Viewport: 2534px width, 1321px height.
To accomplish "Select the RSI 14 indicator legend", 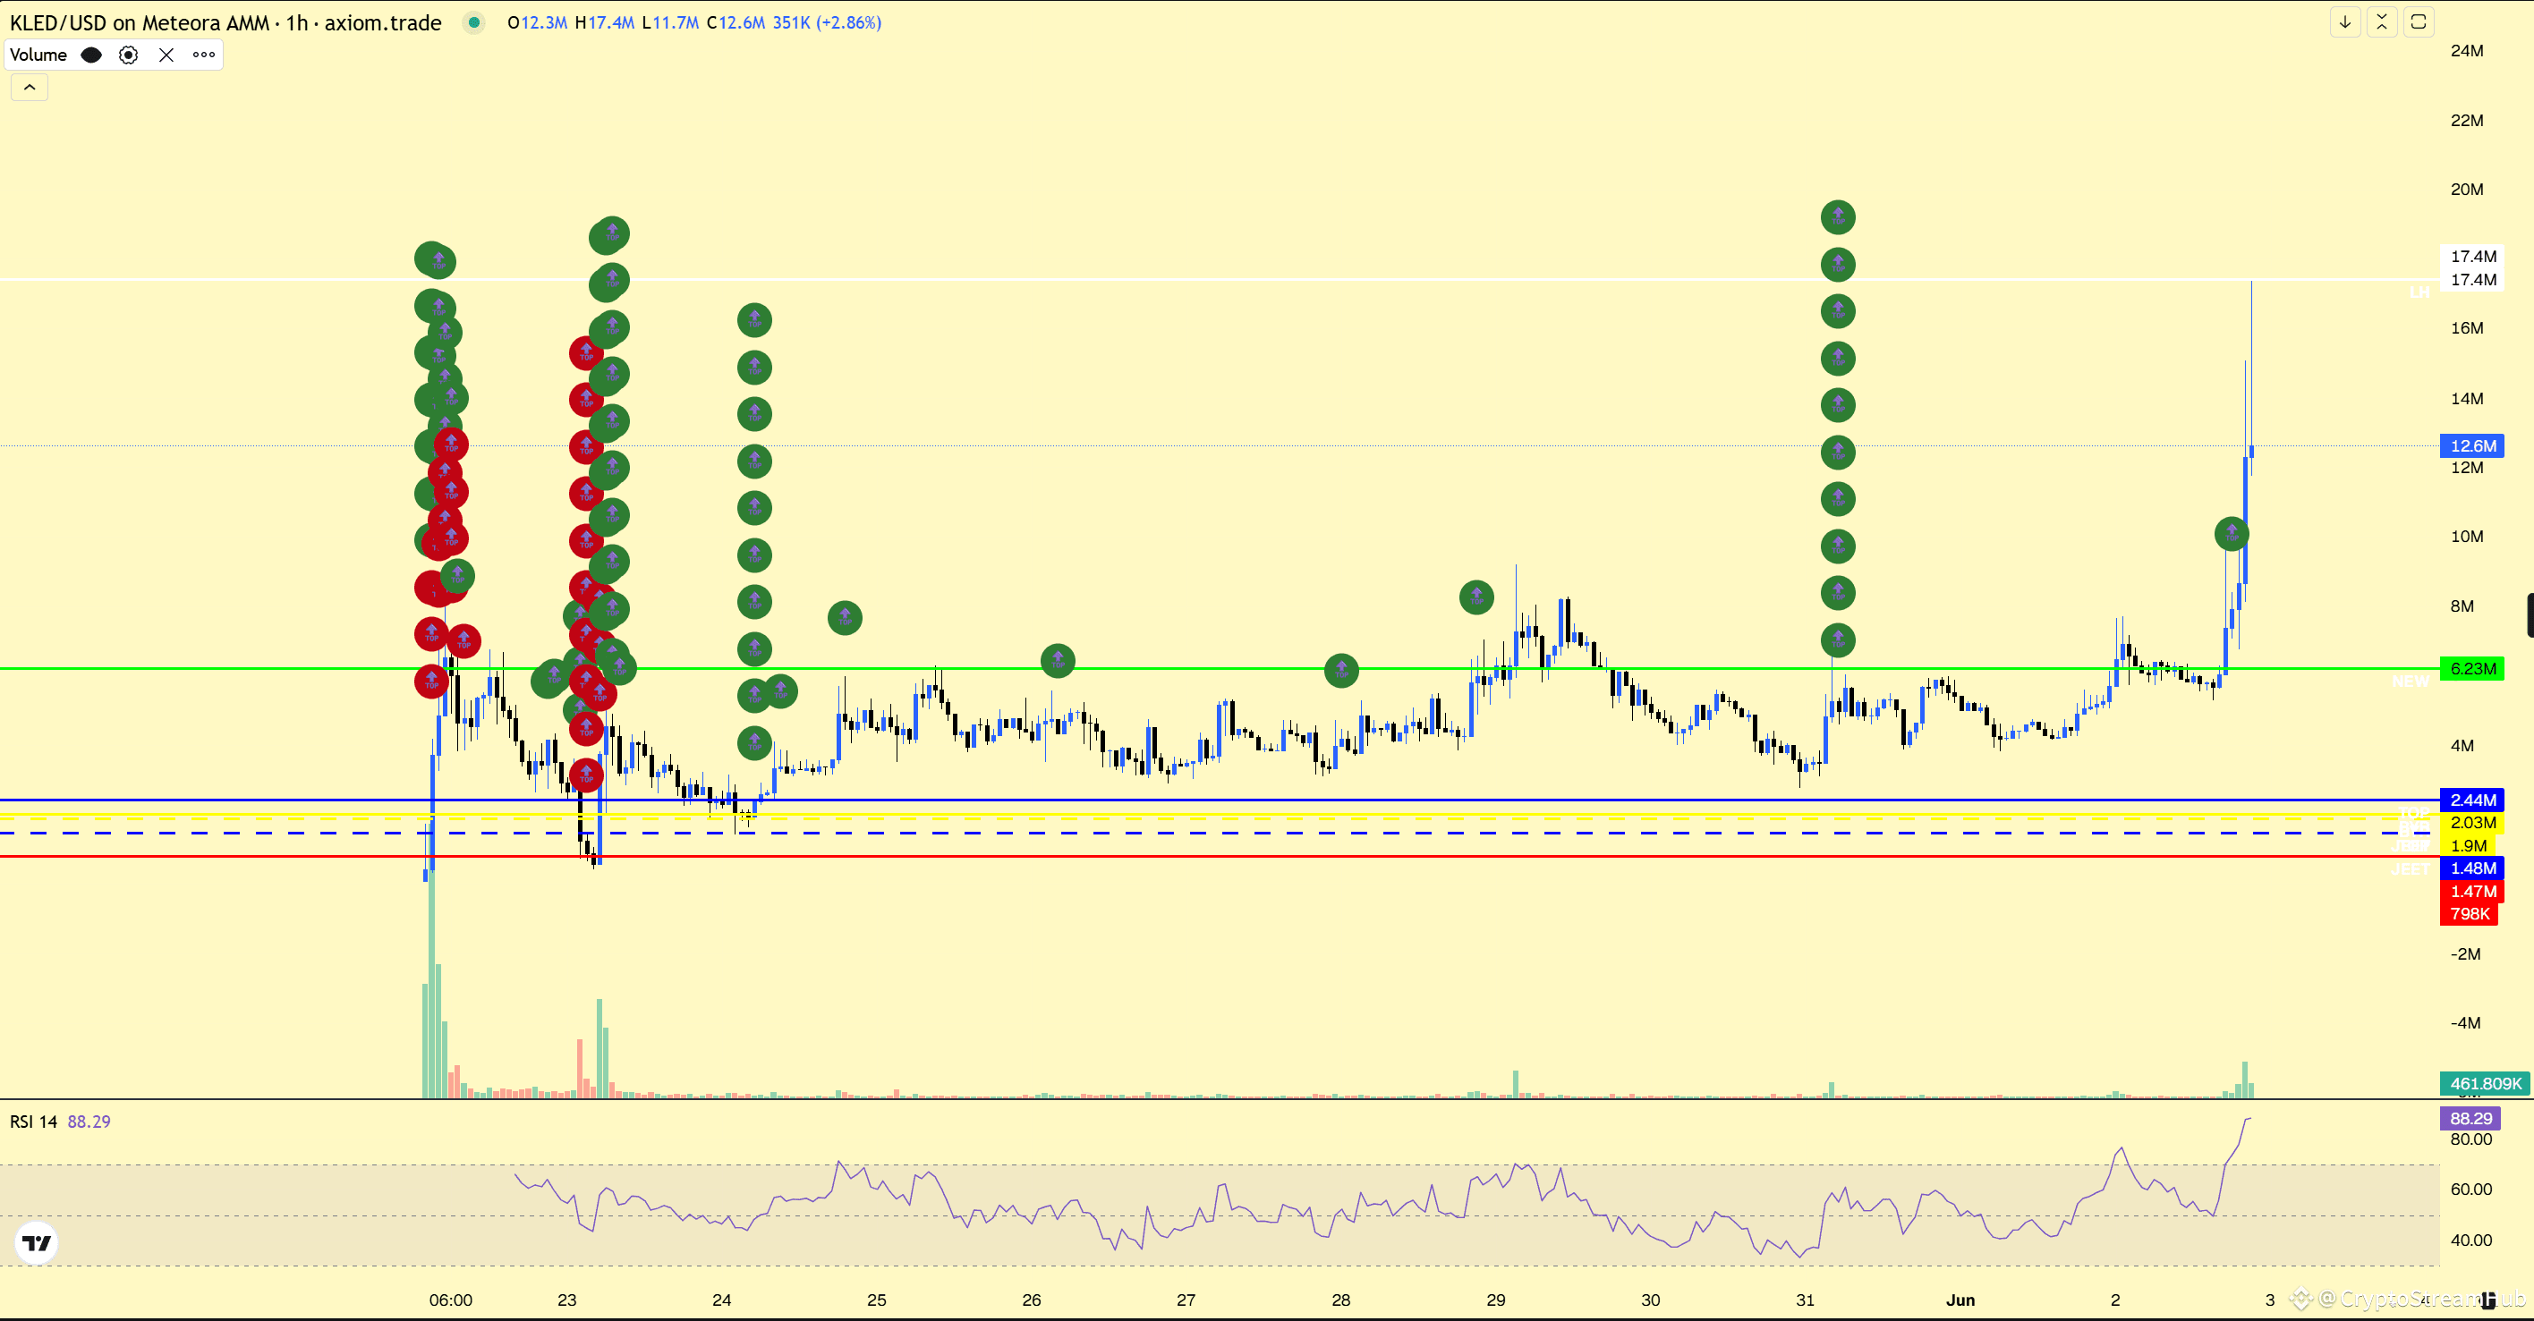I will [33, 1122].
